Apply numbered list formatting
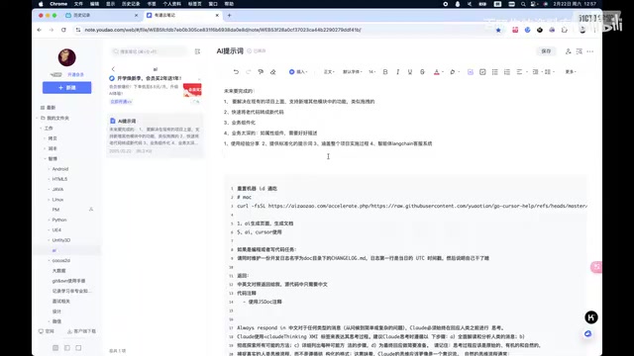 [x=506, y=72]
